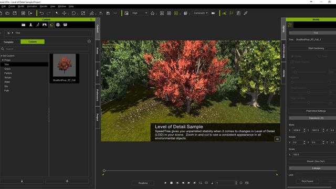Open the Stage category in Content
Screen dimensions: 336x189
click(x=44, y=25)
